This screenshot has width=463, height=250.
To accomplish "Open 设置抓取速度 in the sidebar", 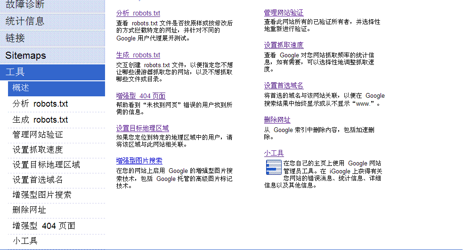I will 57,150.
